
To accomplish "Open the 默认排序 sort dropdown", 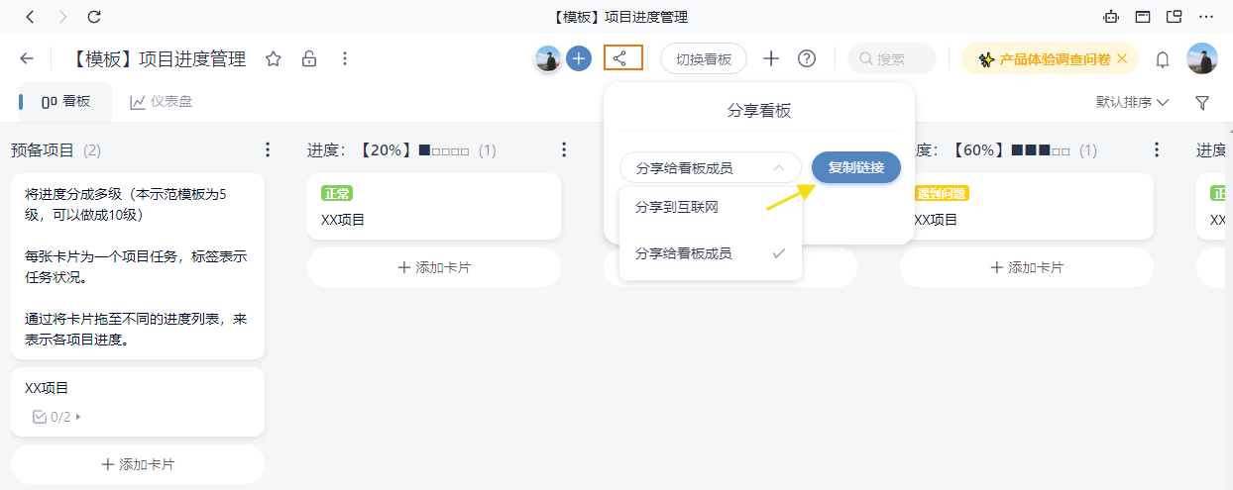I will click(x=1132, y=102).
